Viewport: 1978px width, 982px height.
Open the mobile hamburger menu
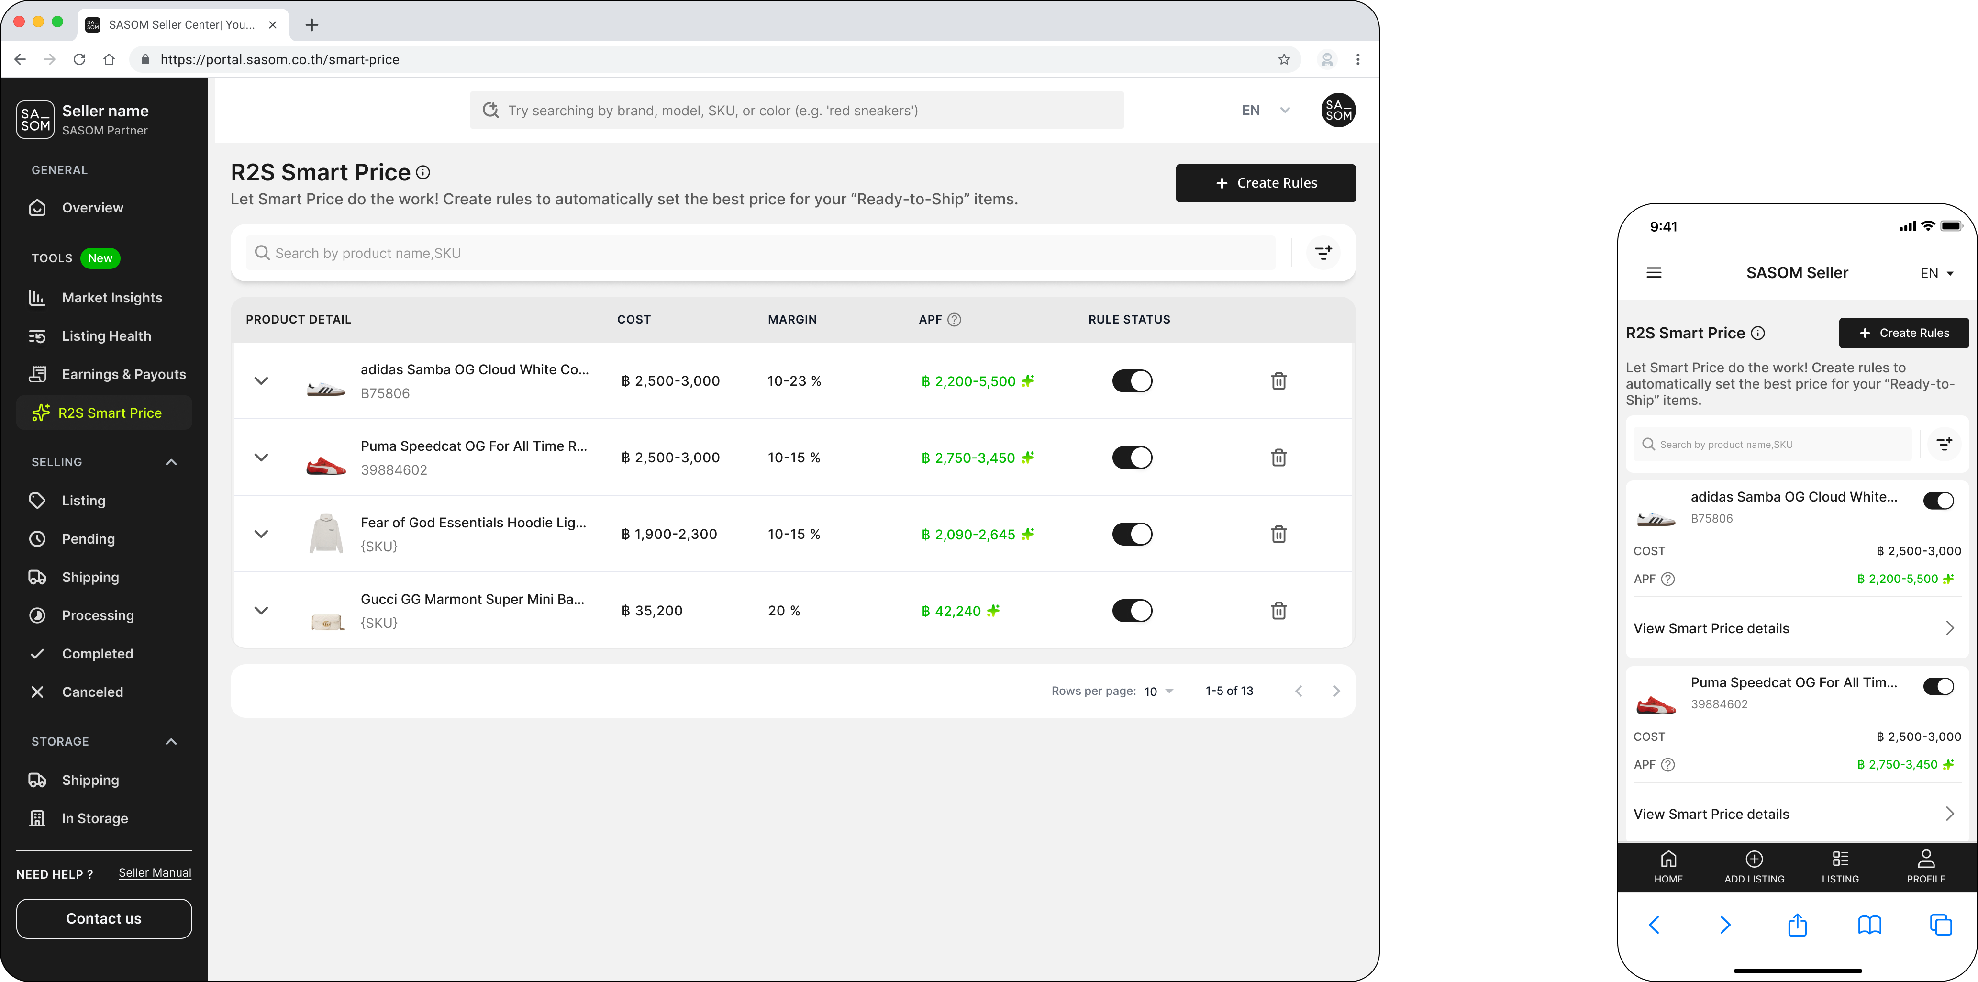pos(1654,273)
